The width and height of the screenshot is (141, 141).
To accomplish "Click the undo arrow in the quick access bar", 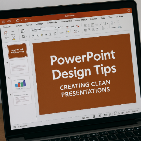I will click(x=9, y=21).
